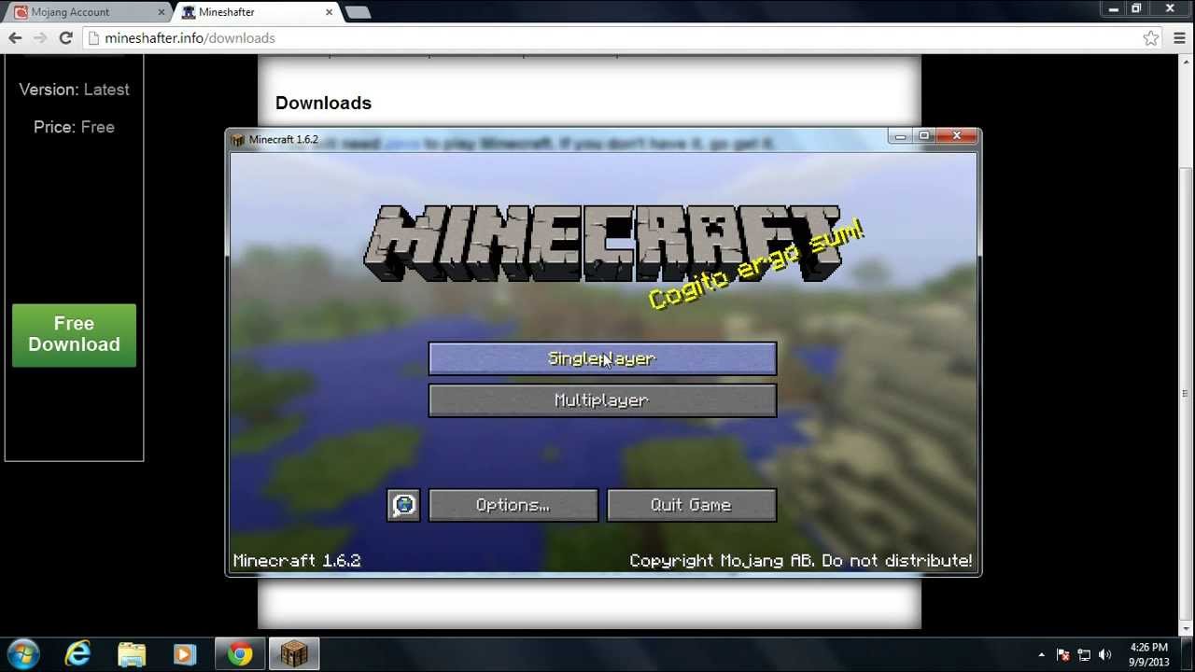This screenshot has height=672, width=1195.
Task: Open the network status tray icon
Action: (x=1084, y=654)
